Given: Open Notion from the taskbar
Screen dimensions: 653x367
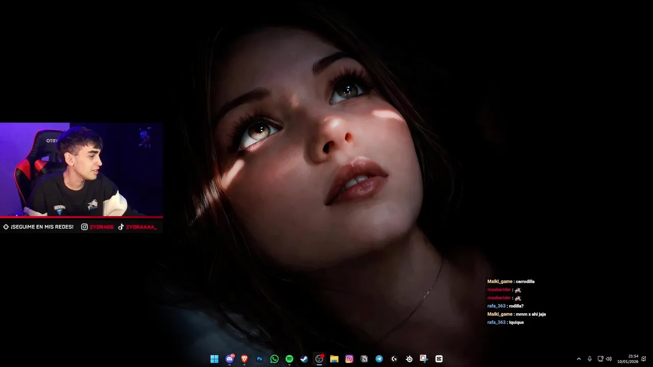Looking at the screenshot, I should 364,359.
